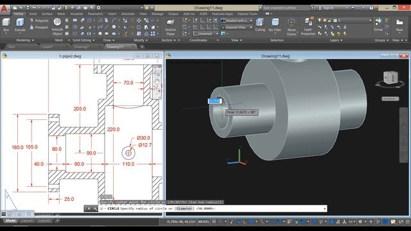Click the Culling selection button

tap(260, 25)
